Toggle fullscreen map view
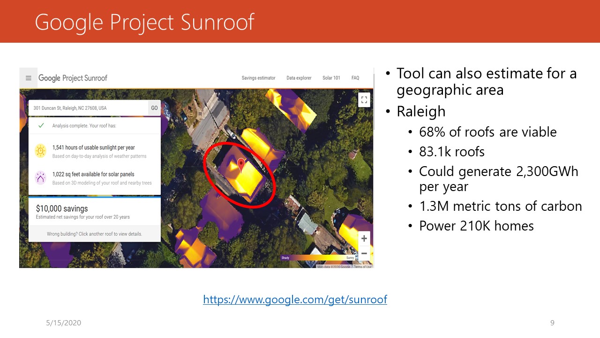Image resolution: width=600 pixels, height=338 pixels. [364, 100]
